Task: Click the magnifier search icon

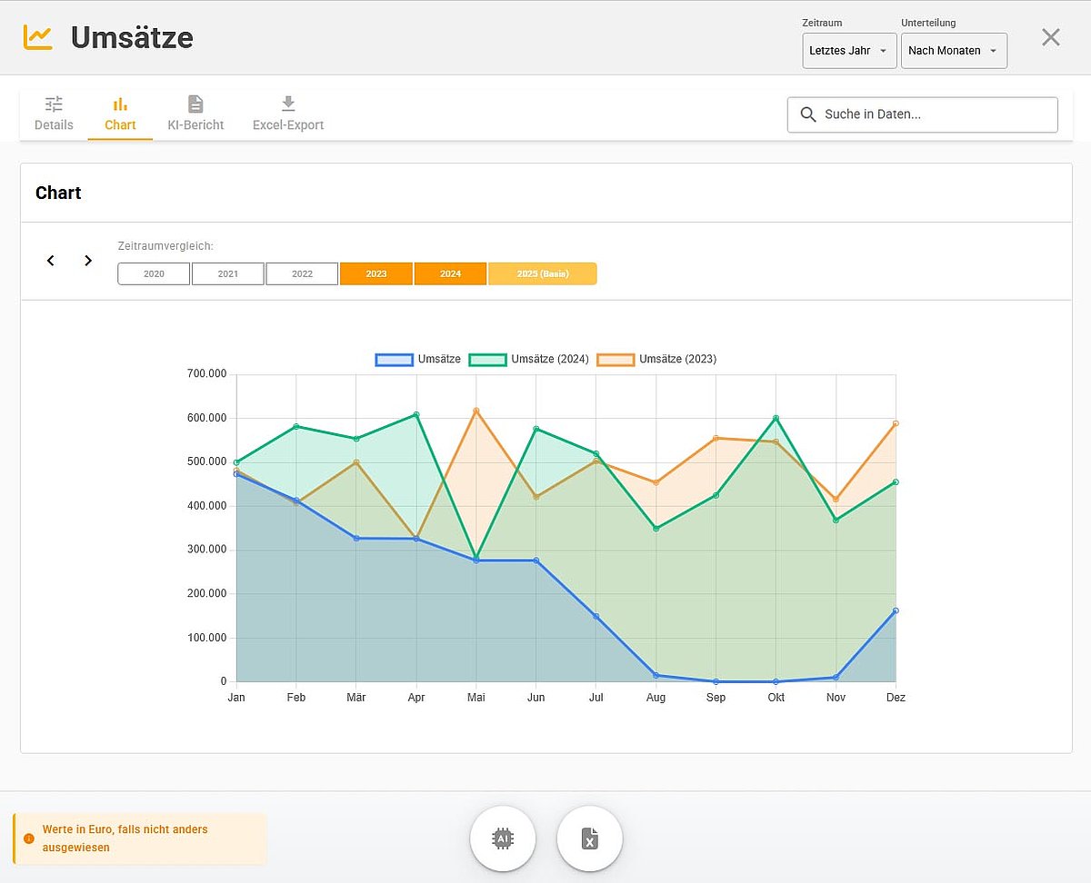Action: (x=807, y=114)
